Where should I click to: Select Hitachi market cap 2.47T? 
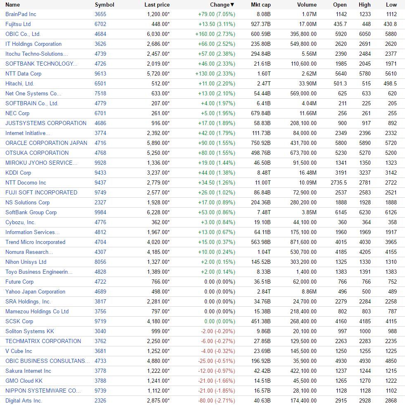pos(264,83)
